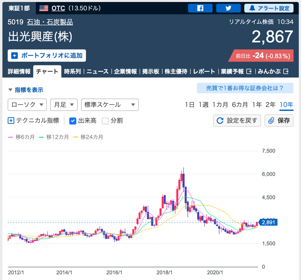Click the 2,891 current price label
The image size is (301, 280).
[x=268, y=222]
